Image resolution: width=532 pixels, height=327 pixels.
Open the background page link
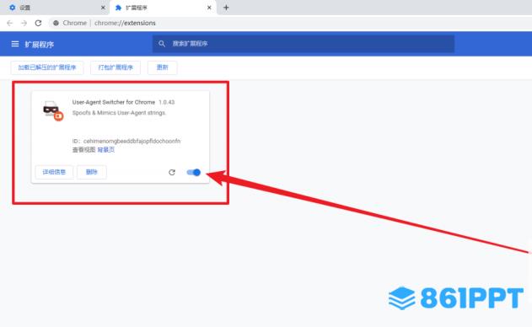[106, 150]
